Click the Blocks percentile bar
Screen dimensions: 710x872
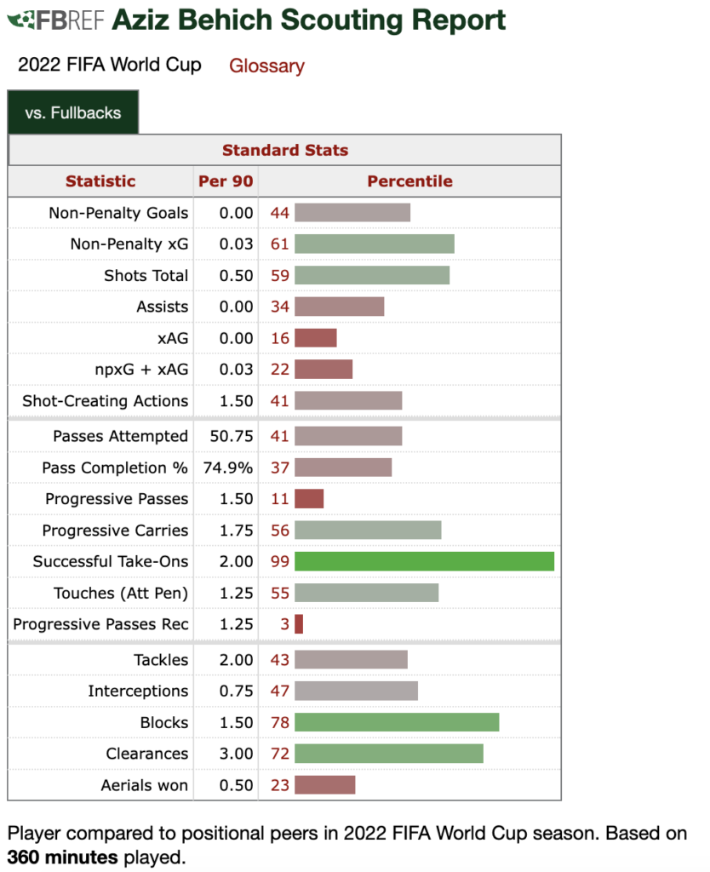(x=396, y=722)
